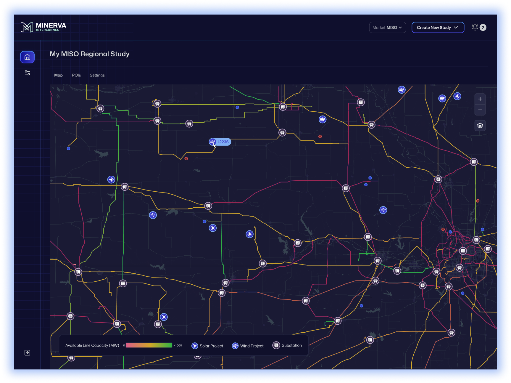Screen dimensions: 511x383
Task: Click the Solar Project legend entry
Action: [207, 346]
